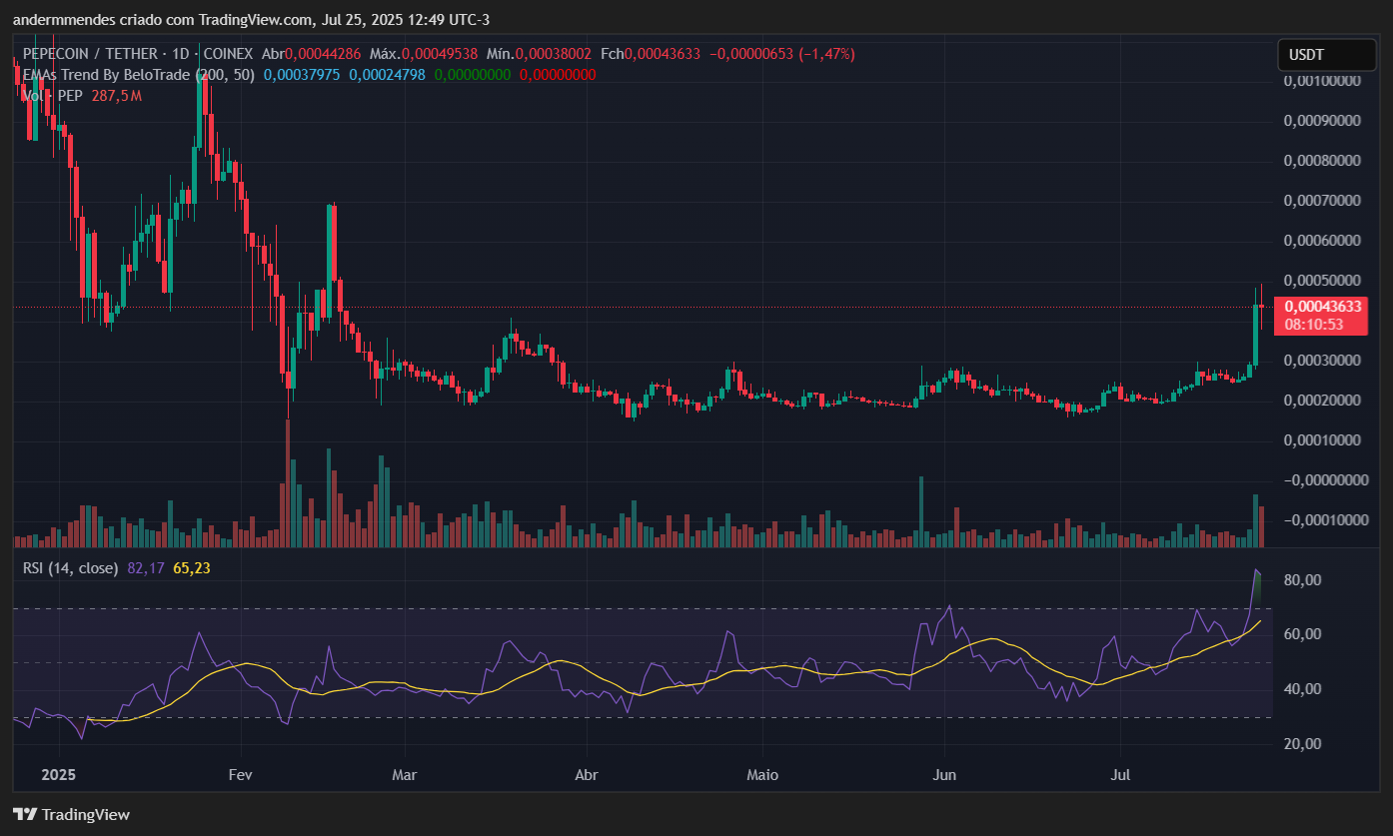Click the RSI value 82,17
The width and height of the screenshot is (1393, 836).
click(x=146, y=568)
